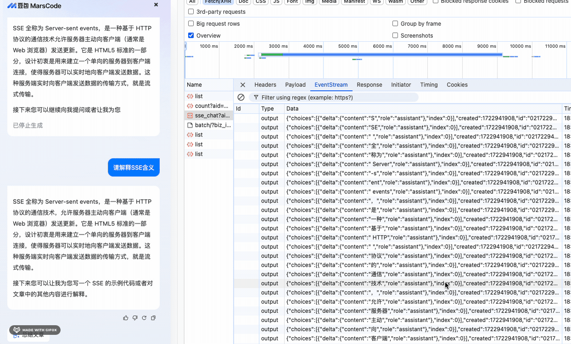Viewport: 571px width, 344px height.
Task: Select the sse_chat?ai... request row
Action: (209, 115)
